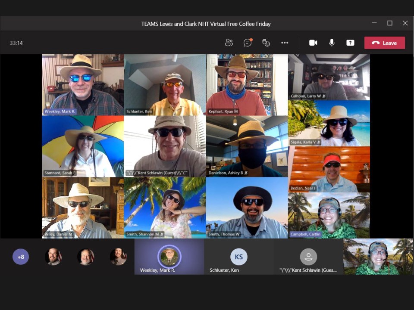Click Stannard, Sarah E umbrella video tile
Viewport: 414px width, 310px height.
[x=83, y=146]
